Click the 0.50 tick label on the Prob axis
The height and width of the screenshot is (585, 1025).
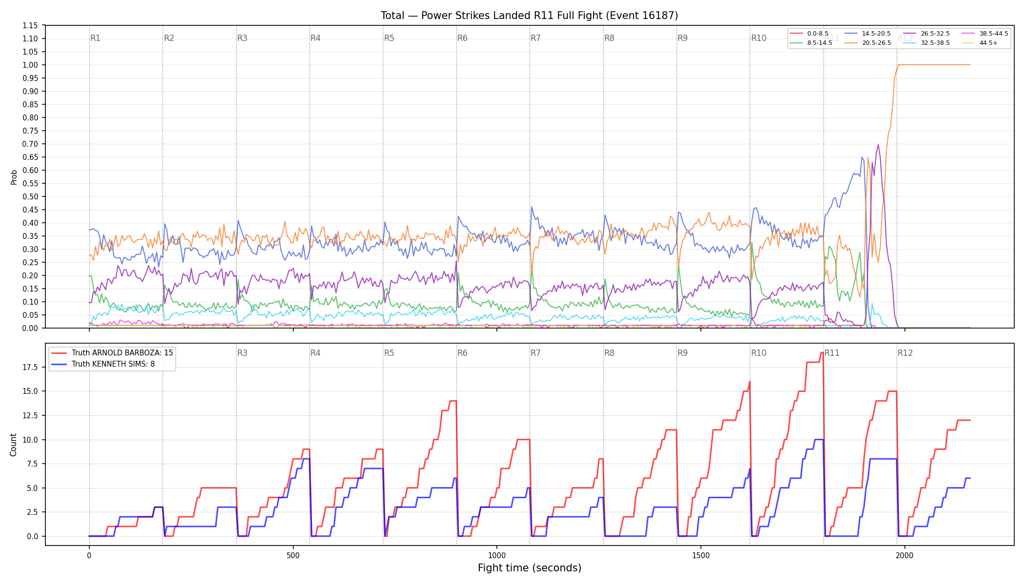(30, 196)
